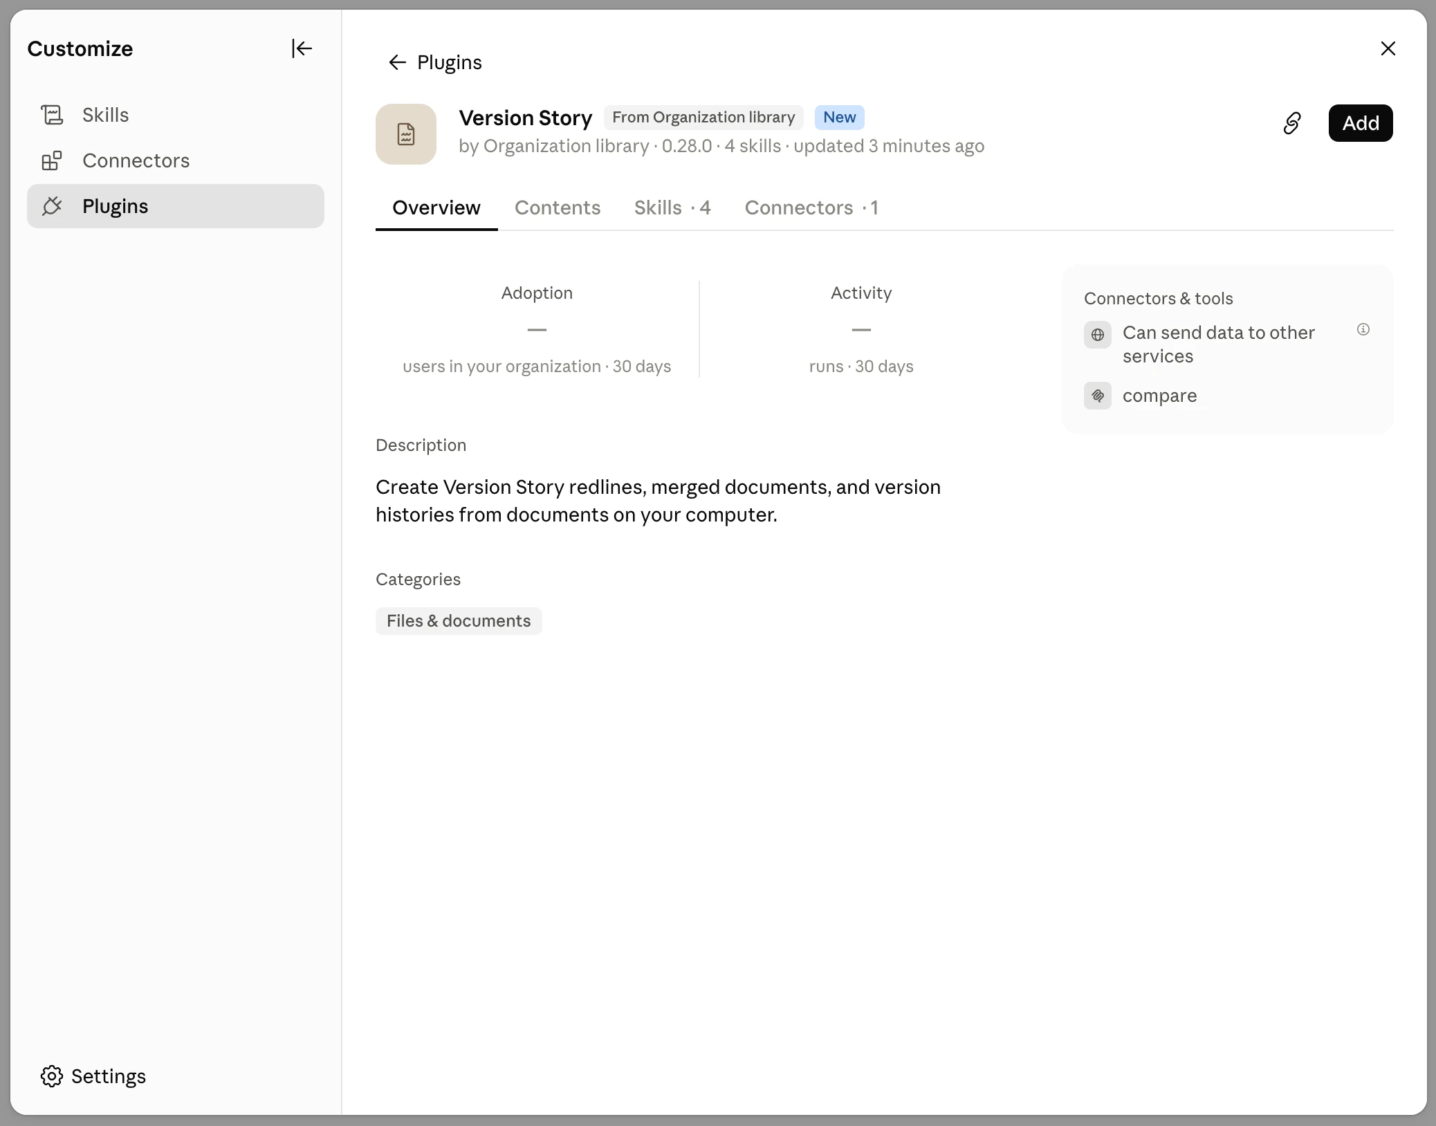1436x1126 pixels.
Task: Click the plugin description paragraph
Action: (658, 501)
